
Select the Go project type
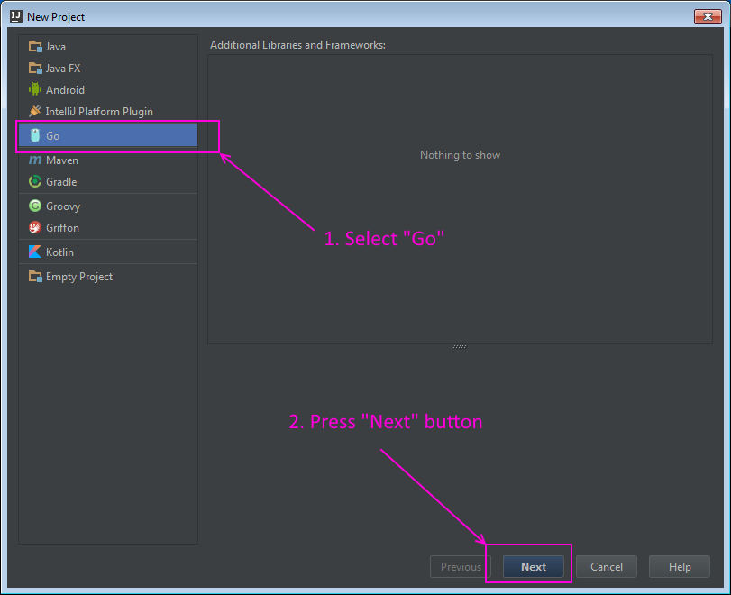coord(107,136)
